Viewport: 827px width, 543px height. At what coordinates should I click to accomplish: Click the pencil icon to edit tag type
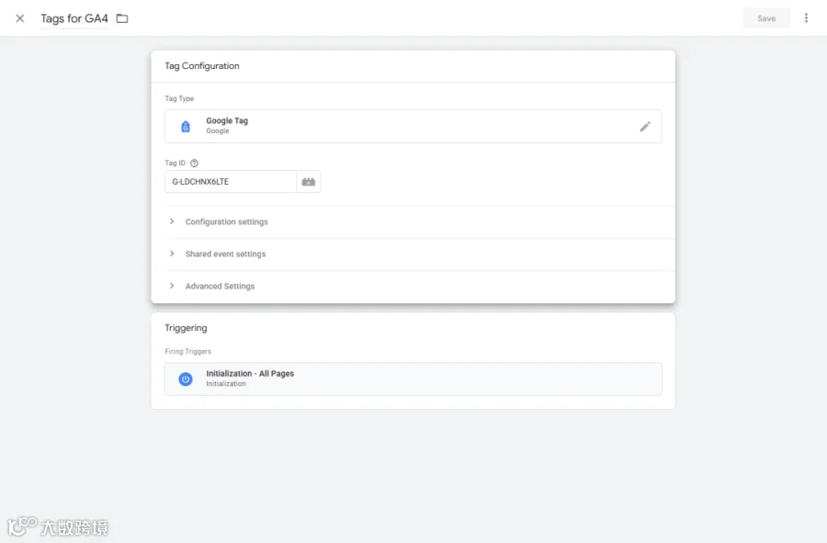[644, 127]
